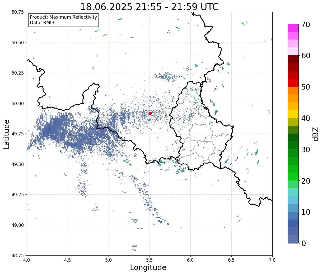This screenshot has height=274, width=322.
Task: Click the latitude tick label 50.00
Action: [x=18, y=103]
